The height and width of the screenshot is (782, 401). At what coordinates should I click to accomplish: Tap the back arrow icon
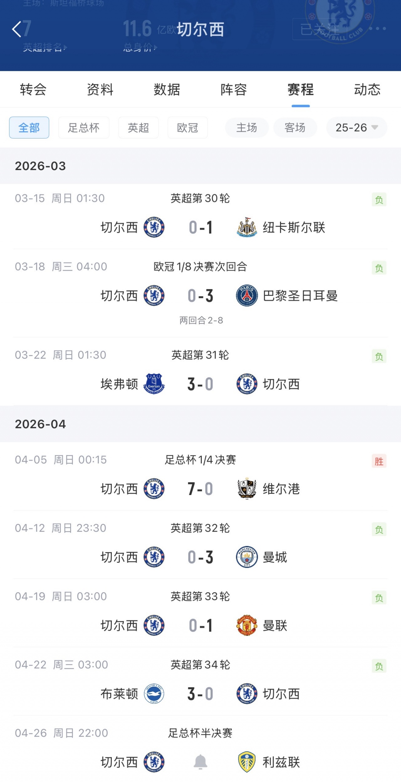point(17,29)
